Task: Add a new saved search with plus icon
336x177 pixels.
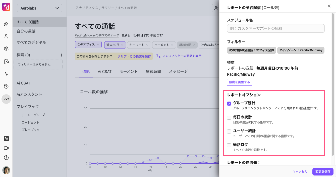Action: [x=62, y=55]
